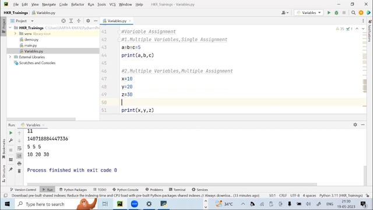Open Project panel settings gear
This screenshot has height=210, width=373.
[x=88, y=21]
